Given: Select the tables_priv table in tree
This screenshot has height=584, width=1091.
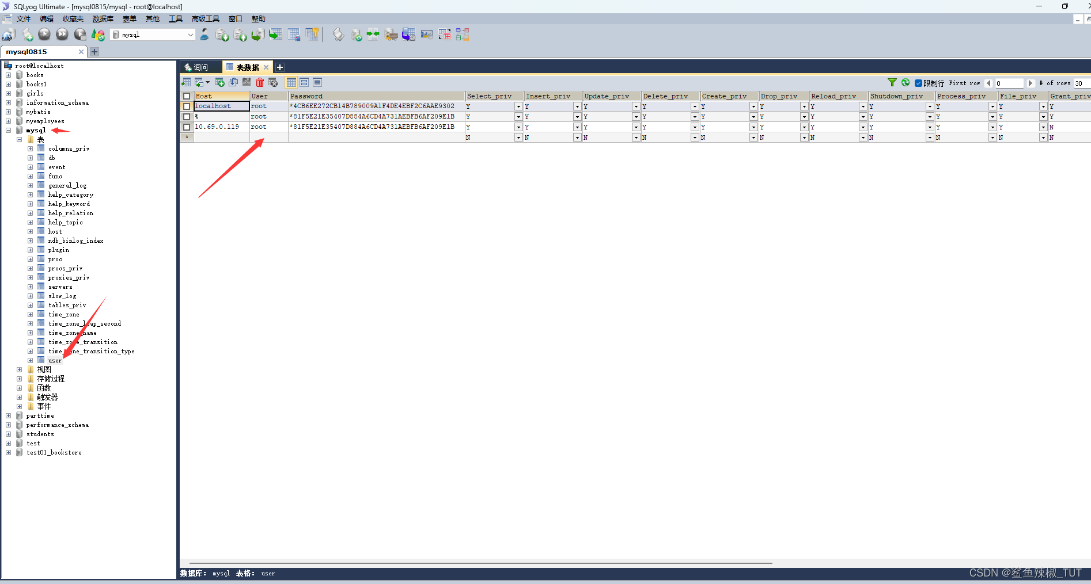Looking at the screenshot, I should pyautogui.click(x=67, y=305).
